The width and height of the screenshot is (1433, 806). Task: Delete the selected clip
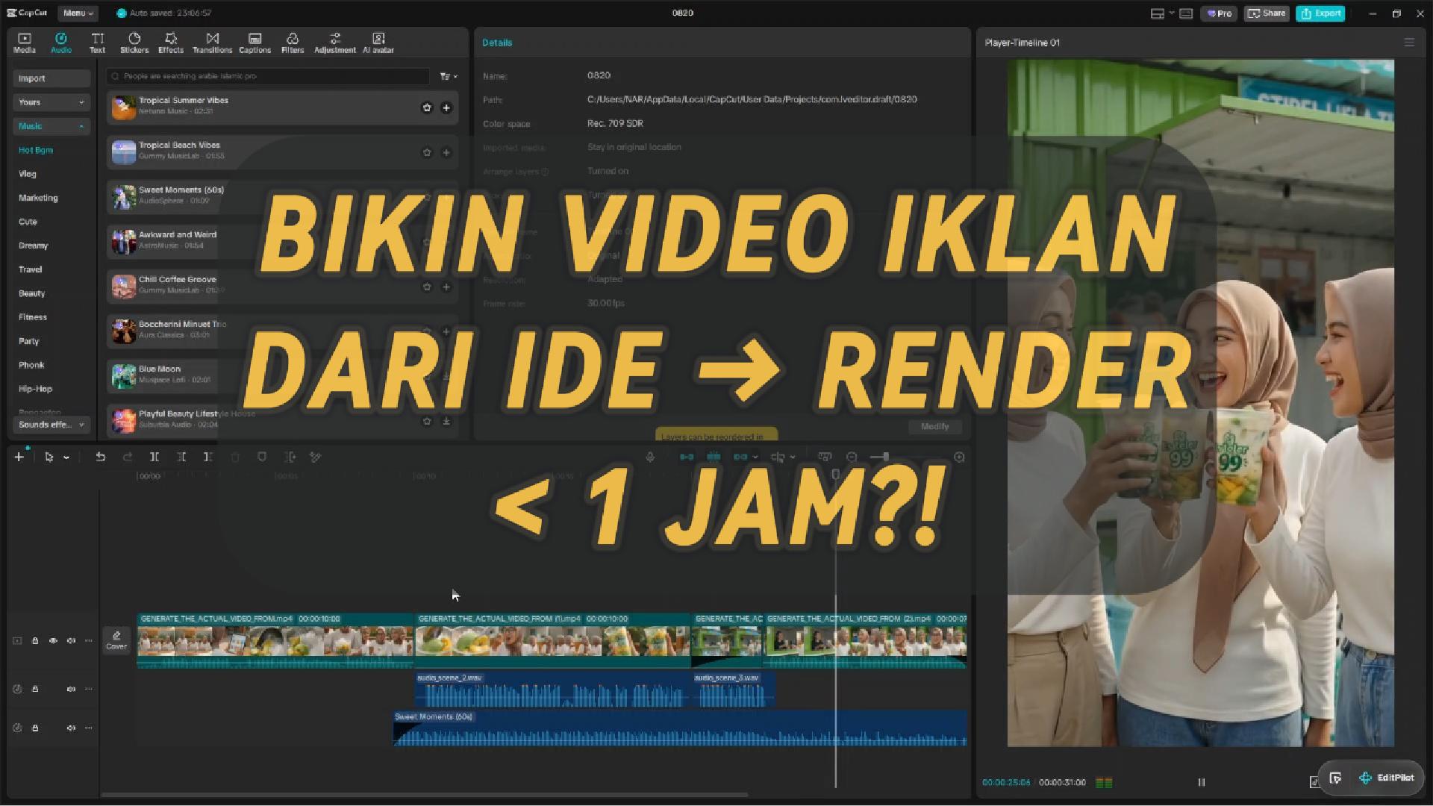coord(234,457)
